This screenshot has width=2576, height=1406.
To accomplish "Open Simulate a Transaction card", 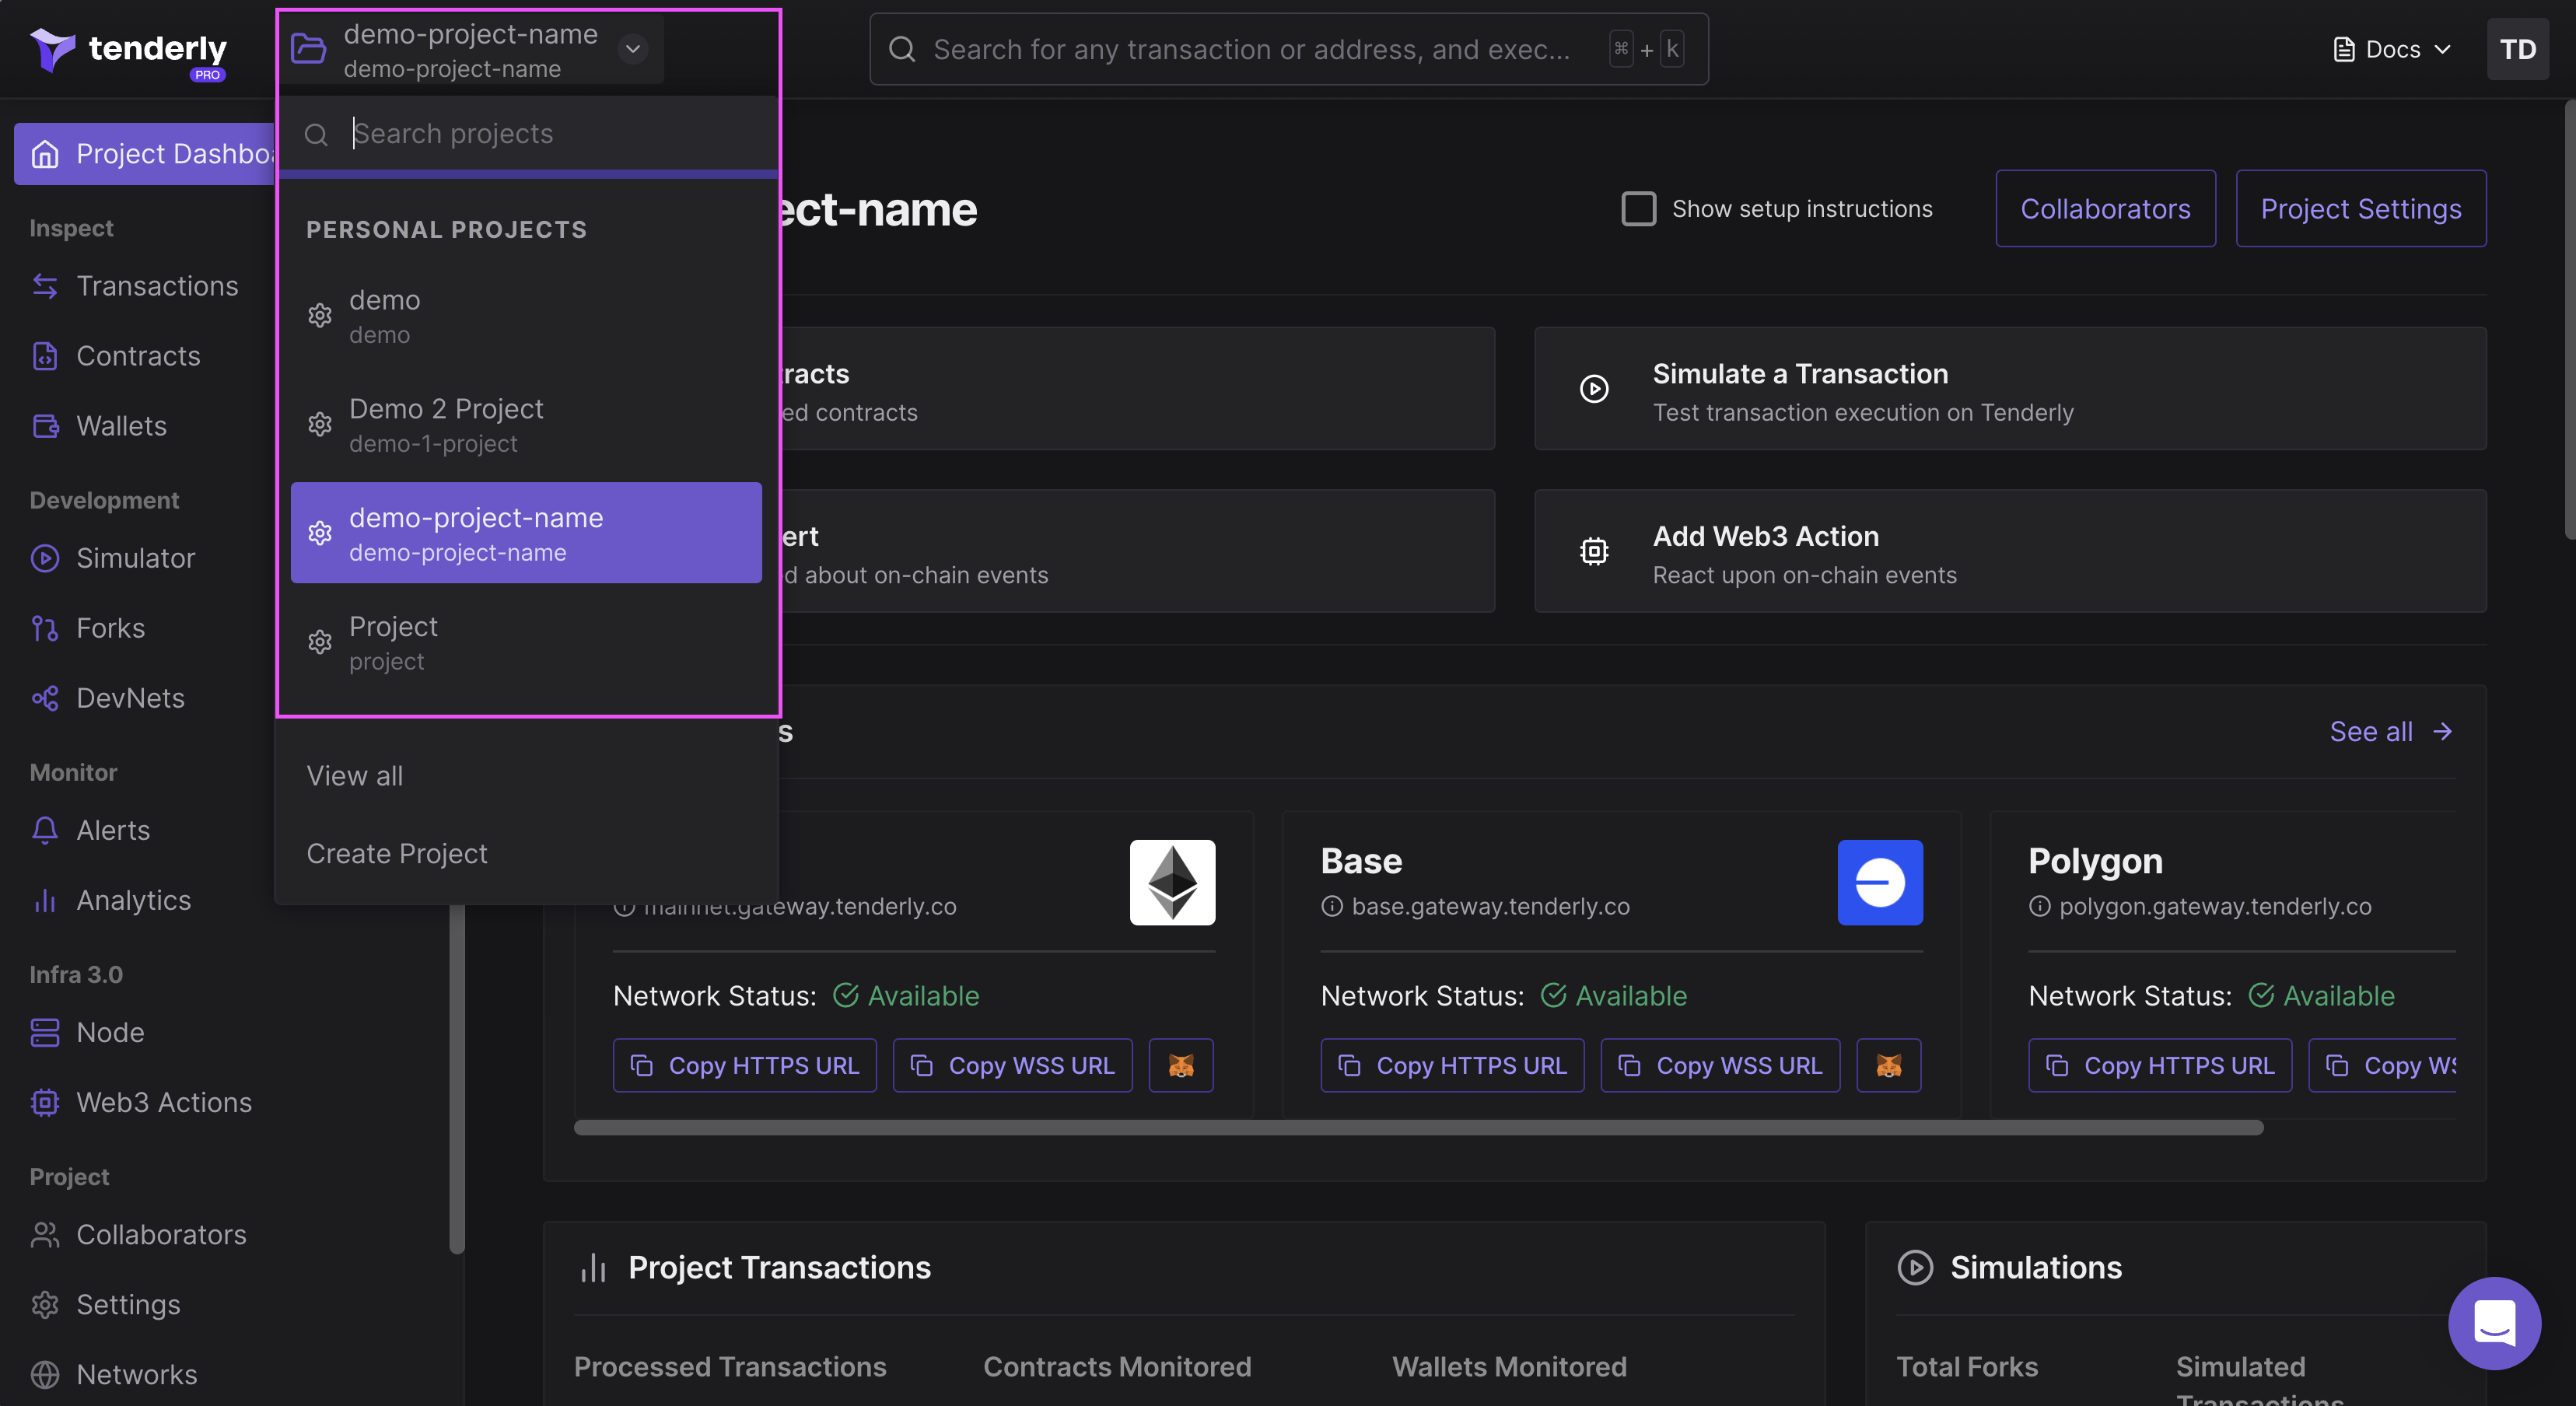I will (x=2010, y=389).
